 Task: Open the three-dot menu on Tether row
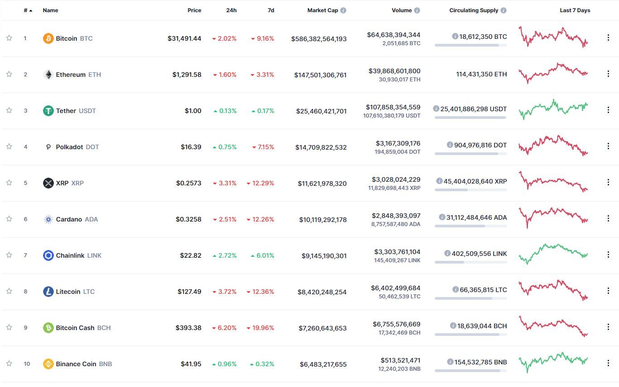(608, 110)
